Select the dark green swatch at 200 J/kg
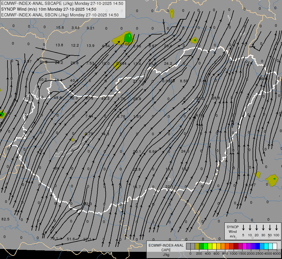Image resolution: width=282 pixels, height=259 pixels. pyautogui.click(x=201, y=246)
